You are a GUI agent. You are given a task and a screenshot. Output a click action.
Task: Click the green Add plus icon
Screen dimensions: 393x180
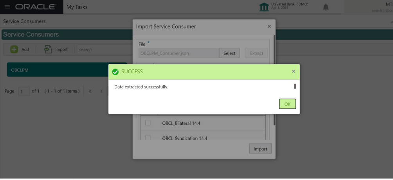click(14, 49)
